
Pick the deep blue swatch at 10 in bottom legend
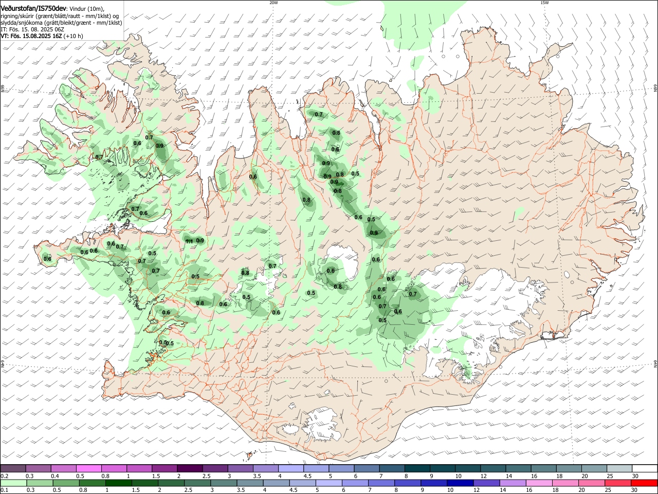(460, 483)
